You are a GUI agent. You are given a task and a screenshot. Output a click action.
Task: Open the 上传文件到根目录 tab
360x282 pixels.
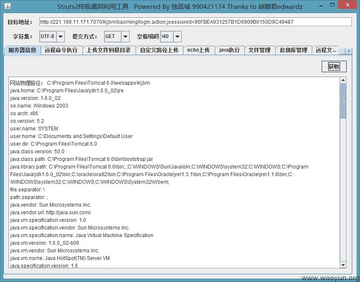pos(109,50)
